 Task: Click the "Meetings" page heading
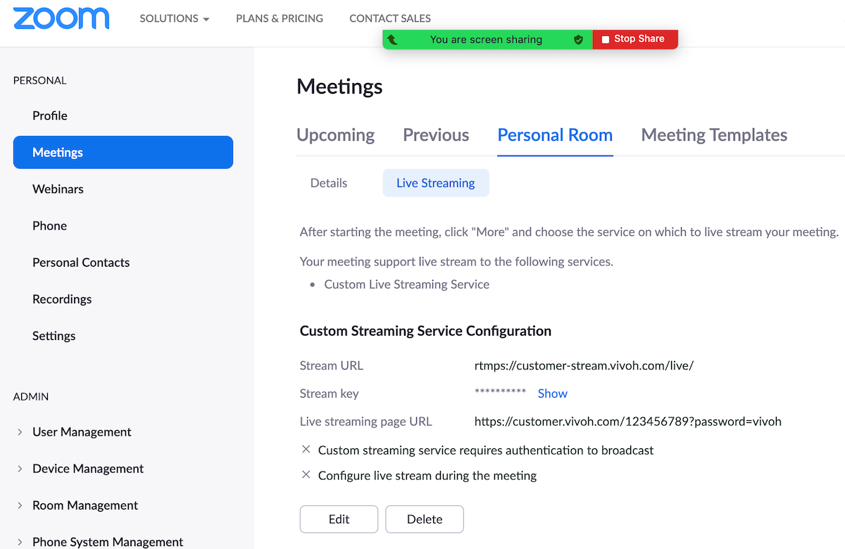(339, 87)
